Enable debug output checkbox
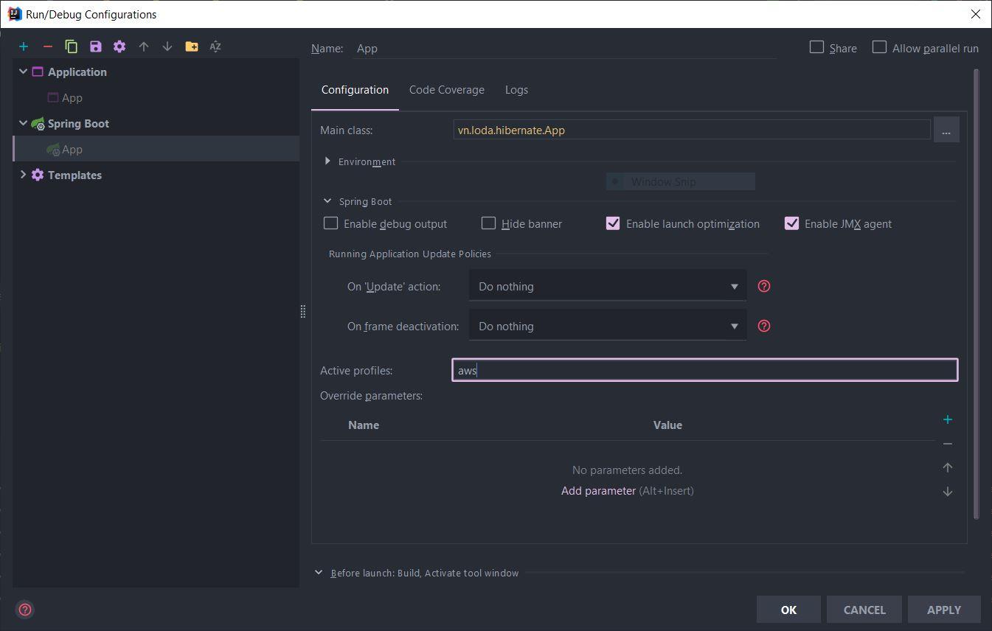 (x=331, y=223)
